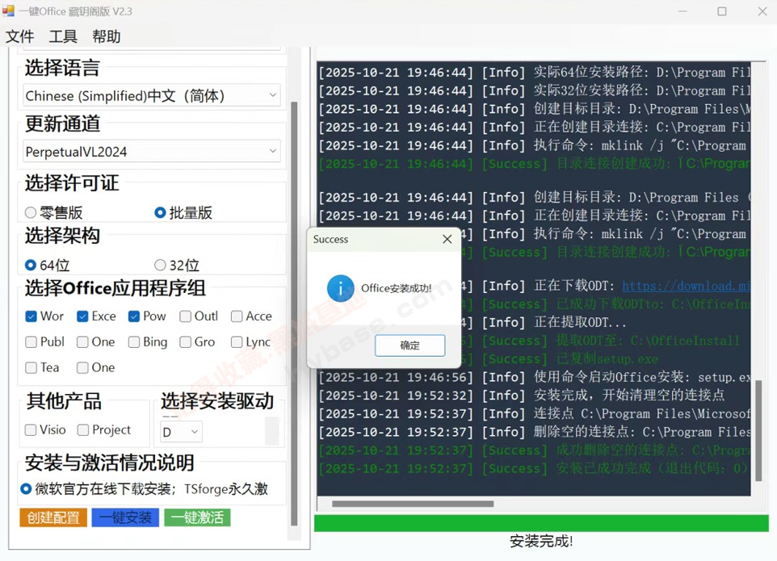Open the 选择语言 language dropdown
The image size is (777, 561).
[151, 95]
